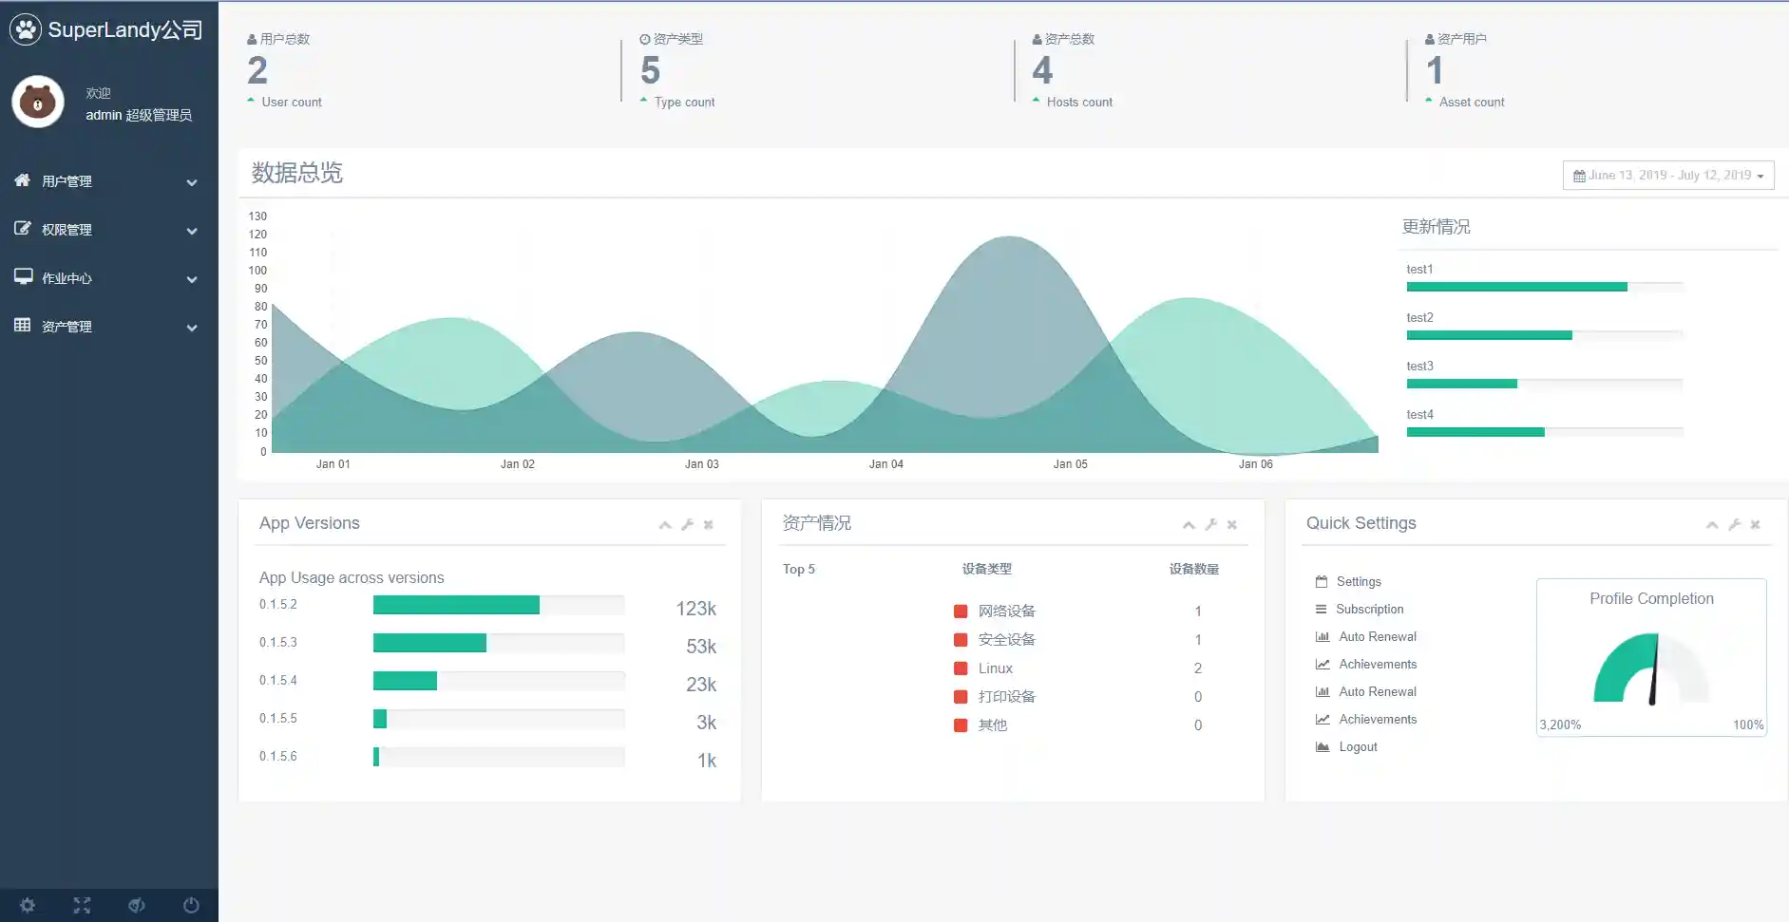This screenshot has width=1789, height=922.
Task: Open the wrench settings of App Versions panel
Action: pyautogui.click(x=687, y=525)
